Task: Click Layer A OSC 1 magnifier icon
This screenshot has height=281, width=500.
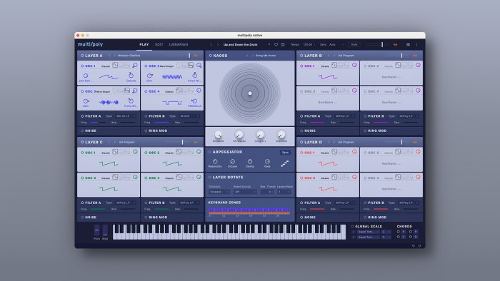Action: [x=135, y=65]
